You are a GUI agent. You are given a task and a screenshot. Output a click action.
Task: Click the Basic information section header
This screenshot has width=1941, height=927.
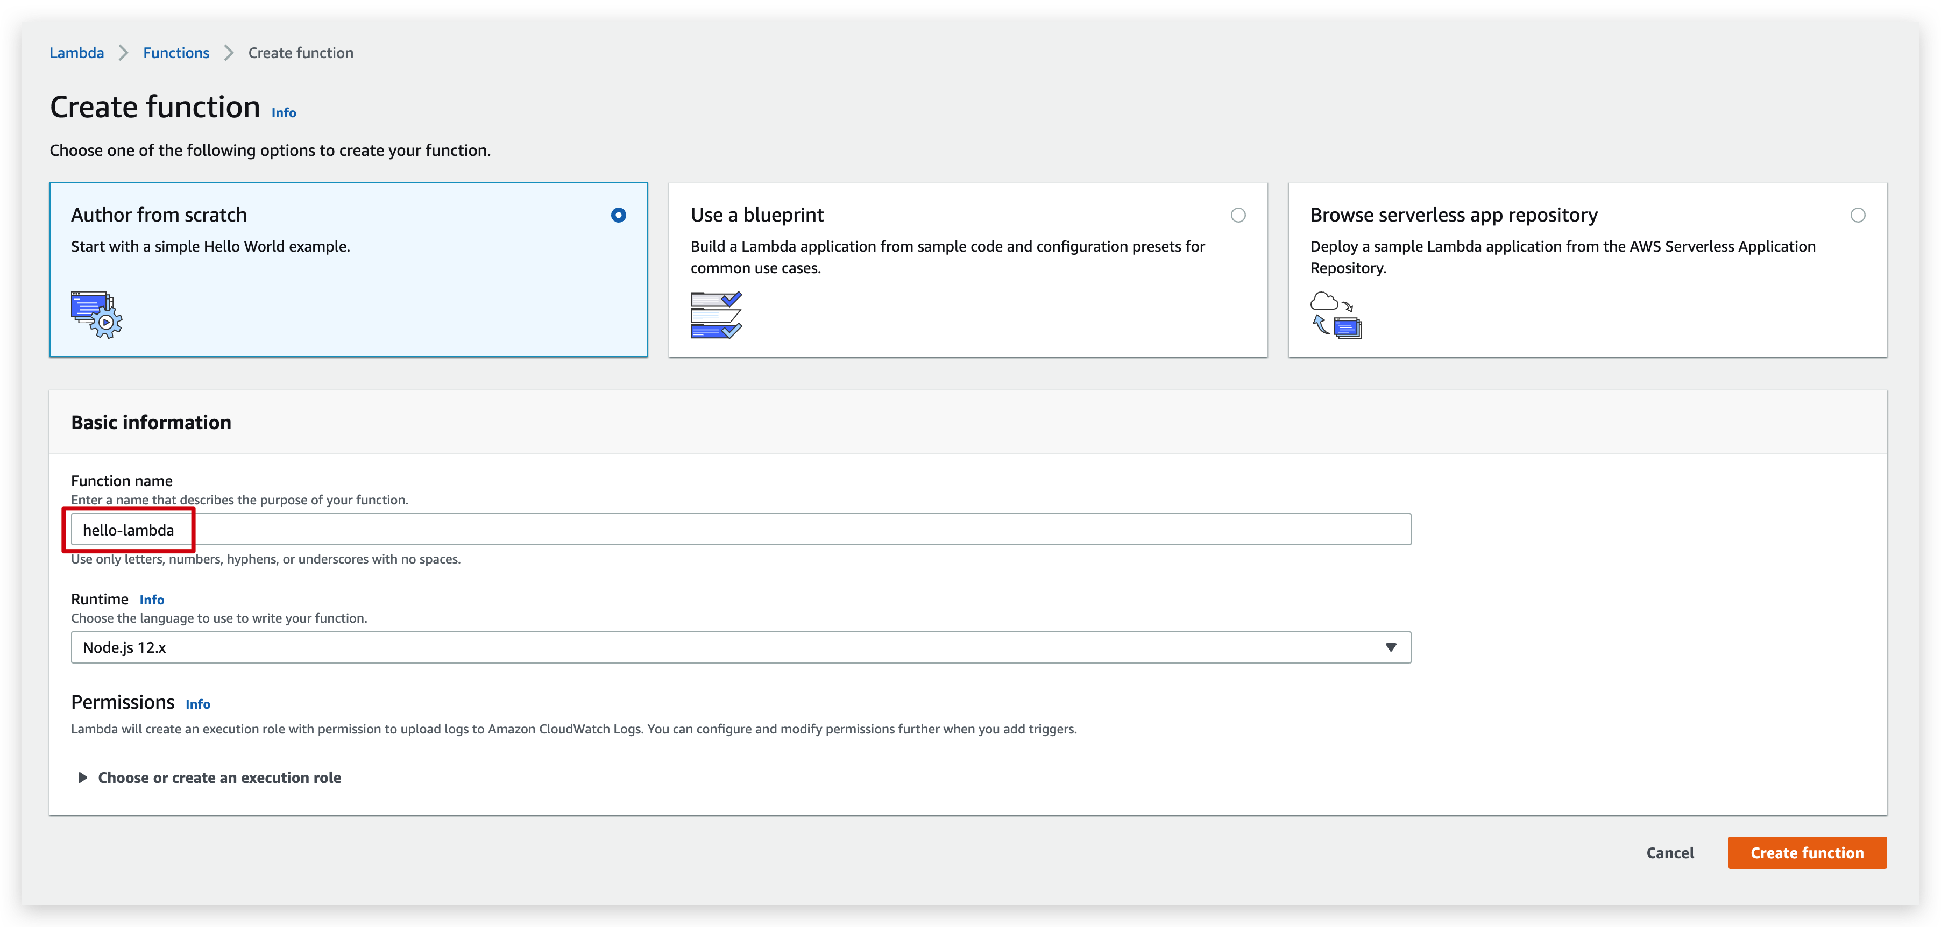[151, 423]
